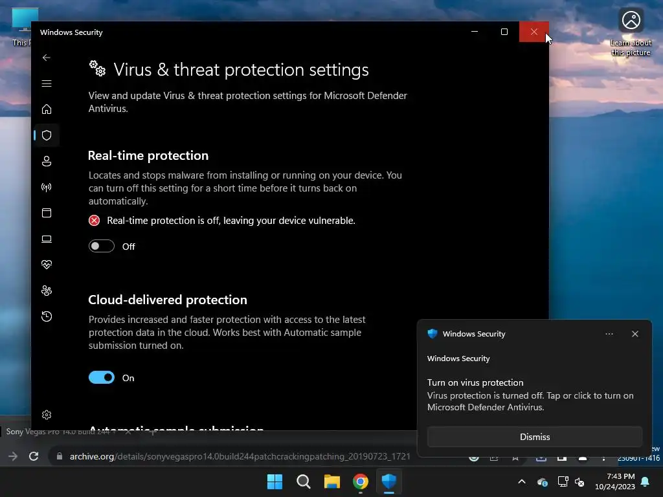Open the Windows Start menu
The image size is (663, 497).
(275, 481)
